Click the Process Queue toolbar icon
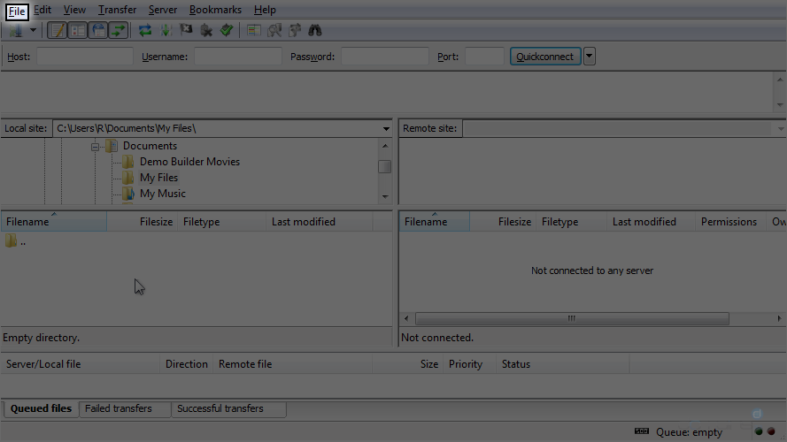The width and height of the screenshot is (787, 442). coord(166,30)
